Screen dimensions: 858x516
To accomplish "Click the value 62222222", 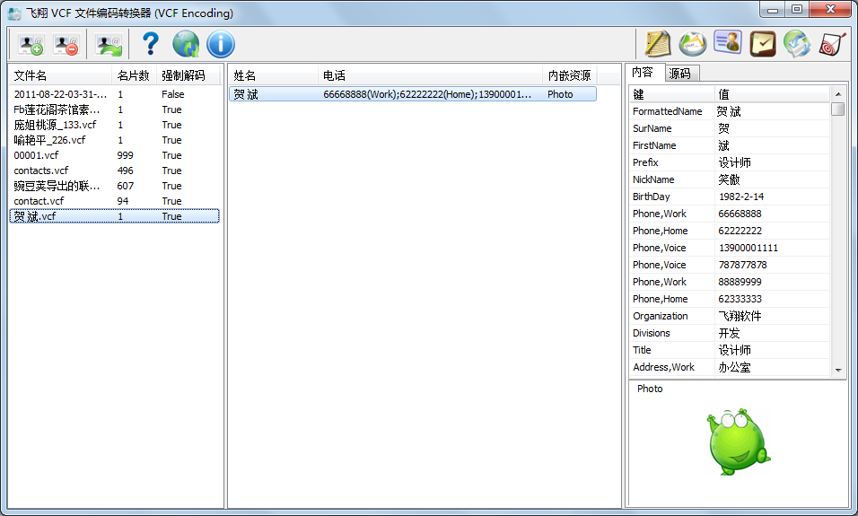I will tap(740, 231).
